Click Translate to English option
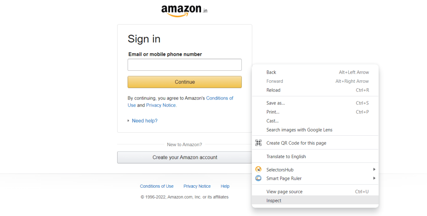The image size is (427, 216). (286, 156)
